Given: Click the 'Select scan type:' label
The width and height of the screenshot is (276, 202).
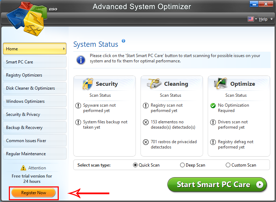Looking at the screenshot, I should point(94,165).
